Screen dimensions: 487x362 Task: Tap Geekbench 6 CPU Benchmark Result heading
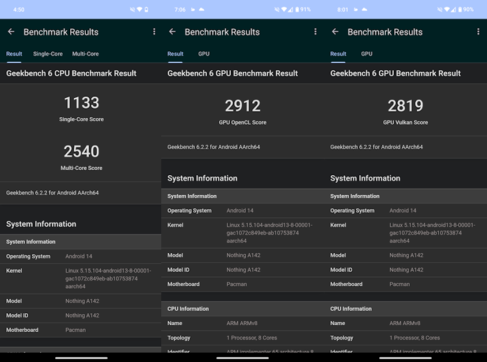pyautogui.click(x=71, y=74)
